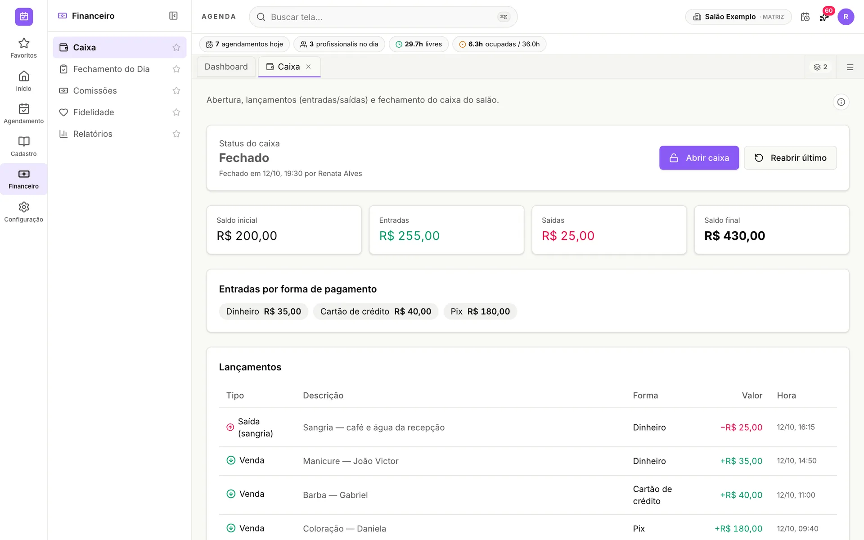Screen dimensions: 864x540
Task: Toggle favorite star for Fidelidade
Action: tap(176, 112)
